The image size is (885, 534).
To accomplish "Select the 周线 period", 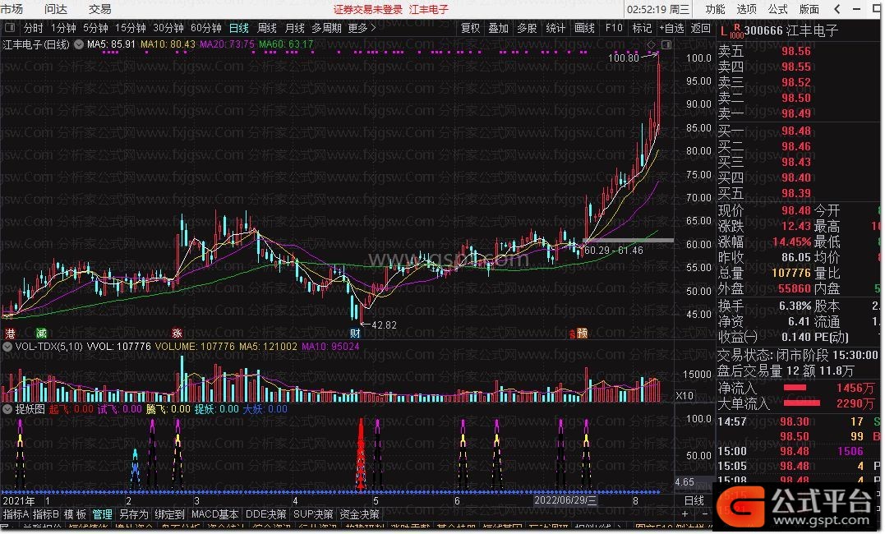I will click(266, 28).
